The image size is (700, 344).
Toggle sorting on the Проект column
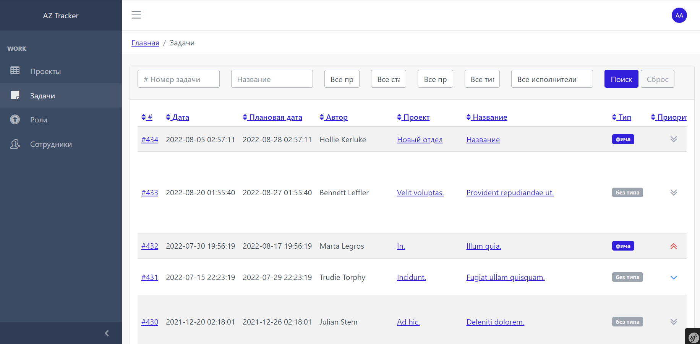(413, 117)
